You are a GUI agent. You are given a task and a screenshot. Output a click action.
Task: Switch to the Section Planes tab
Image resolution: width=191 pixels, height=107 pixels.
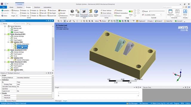[11, 101]
